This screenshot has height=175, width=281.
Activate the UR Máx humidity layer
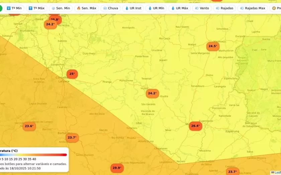point(179,8)
